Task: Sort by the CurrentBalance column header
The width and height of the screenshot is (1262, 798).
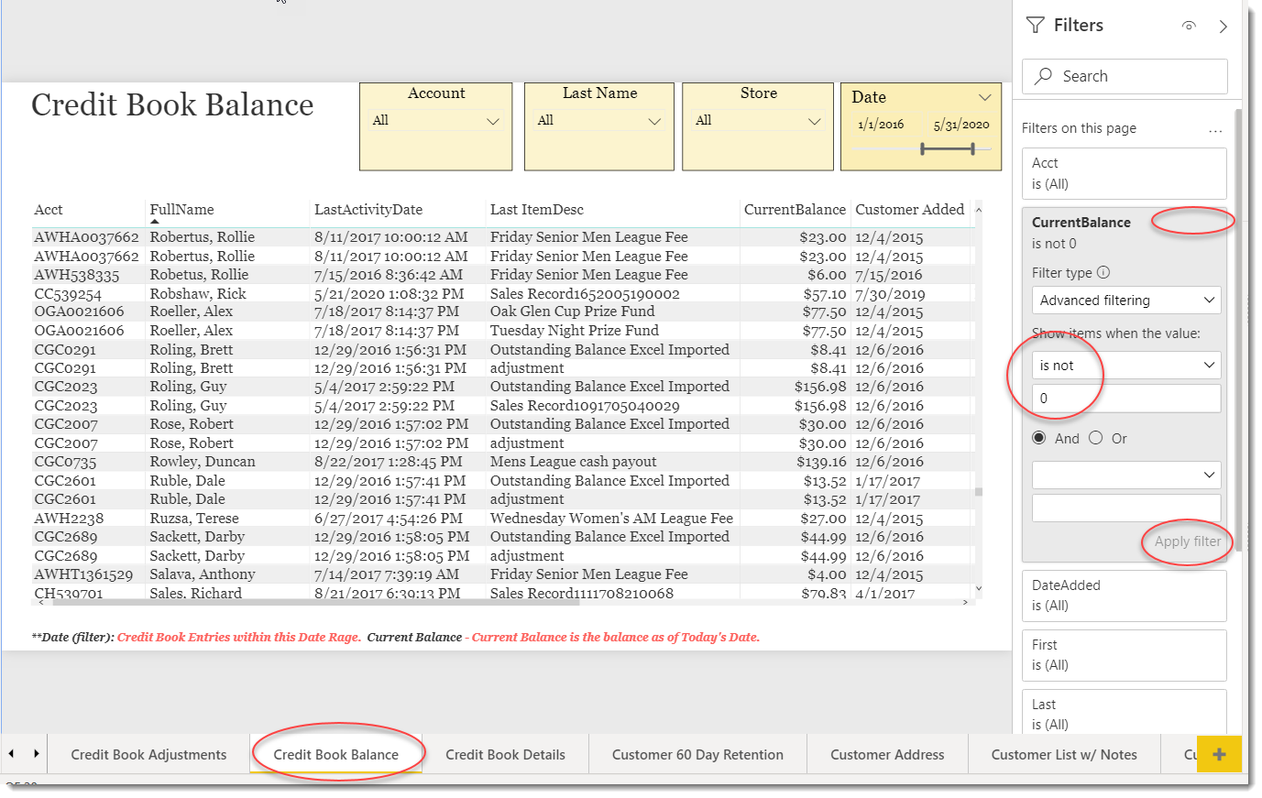Action: coord(795,210)
